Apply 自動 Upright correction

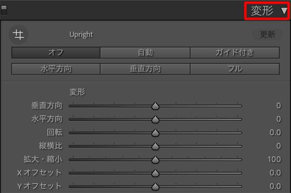click(145, 53)
